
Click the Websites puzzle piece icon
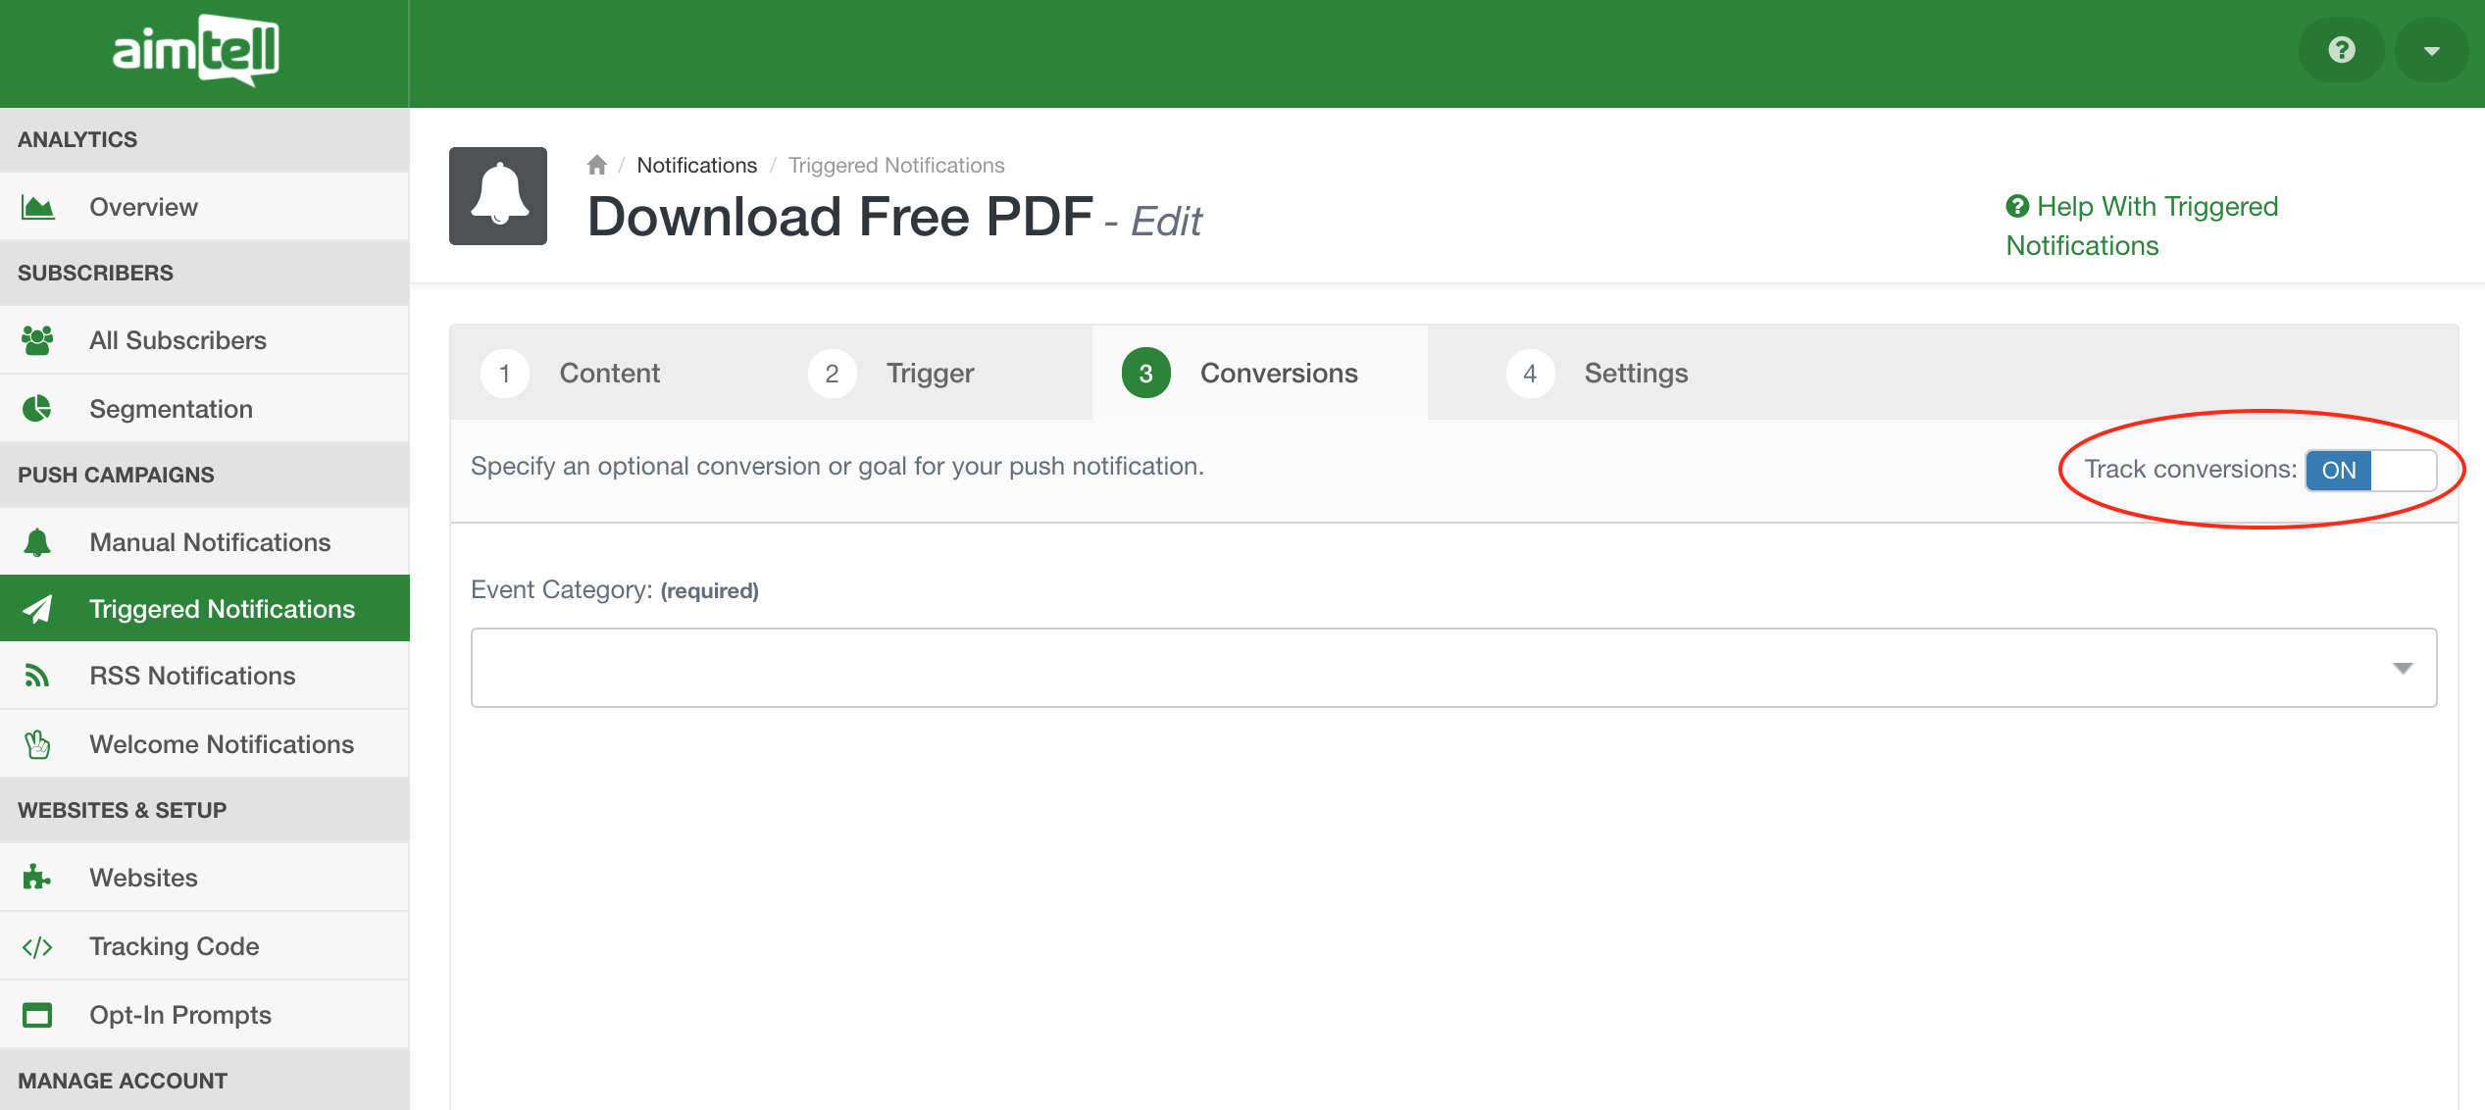[37, 878]
